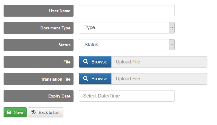Click the Document Type label
The height and width of the screenshot is (125, 217).
pos(55,28)
